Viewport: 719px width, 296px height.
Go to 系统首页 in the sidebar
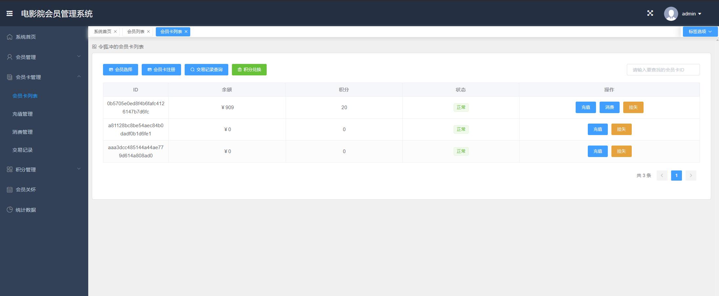pos(44,37)
